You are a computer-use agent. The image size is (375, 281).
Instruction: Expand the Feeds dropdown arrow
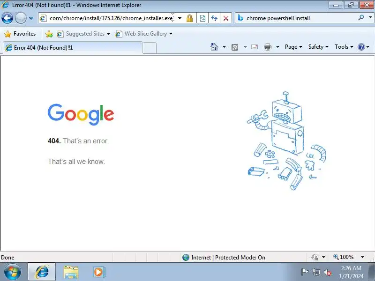click(x=245, y=47)
